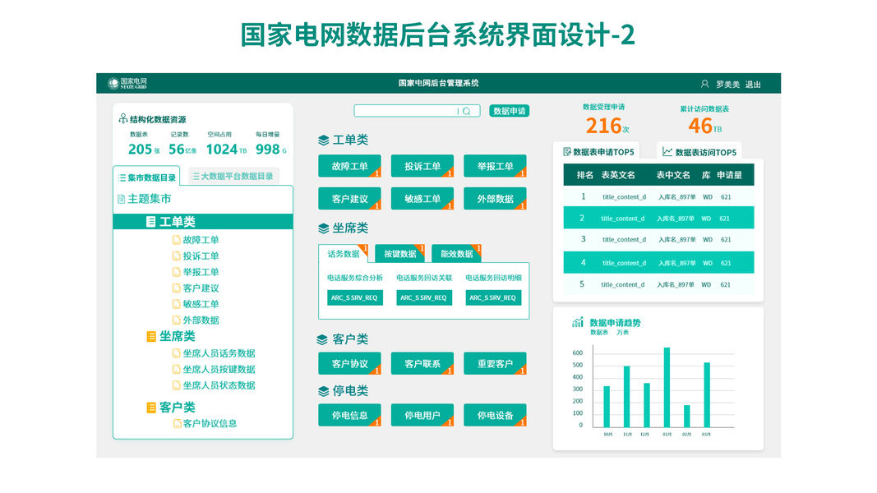Image resolution: width=877 pixels, height=493 pixels.
Task: Open the 外部数据 button
Action: [495, 198]
